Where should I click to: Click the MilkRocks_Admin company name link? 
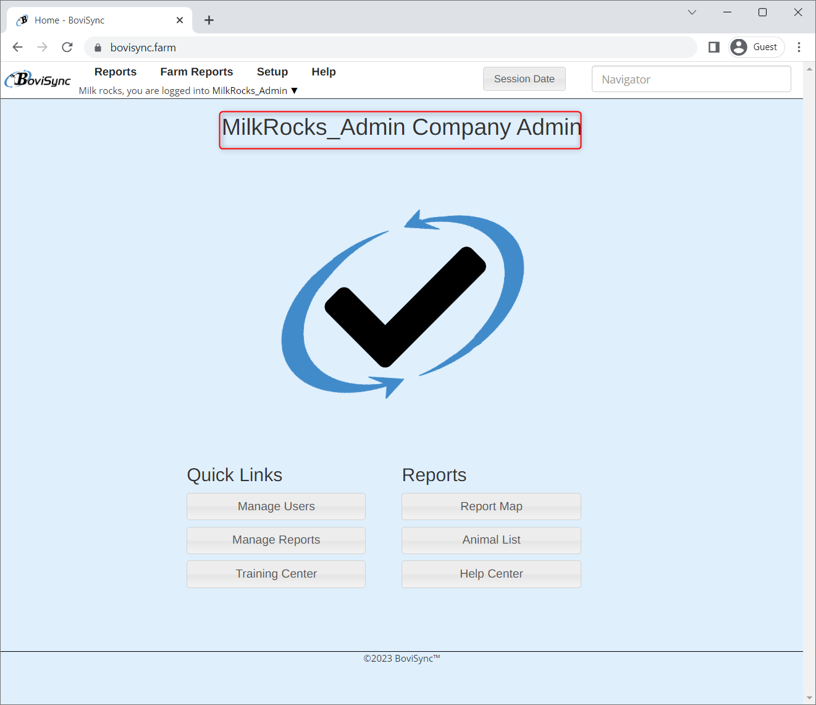coord(250,91)
